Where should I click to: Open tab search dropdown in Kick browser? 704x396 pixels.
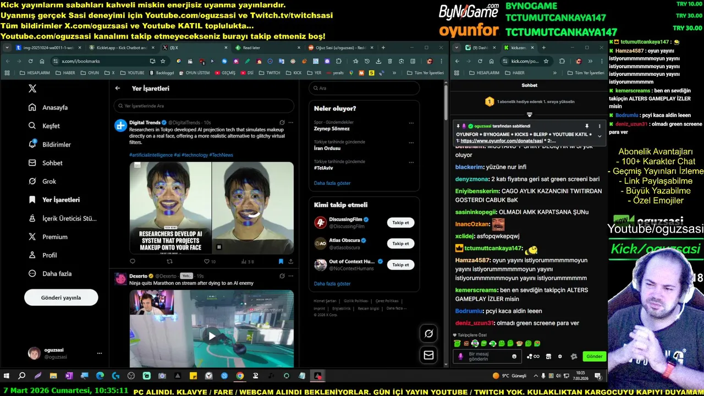tap(457, 48)
